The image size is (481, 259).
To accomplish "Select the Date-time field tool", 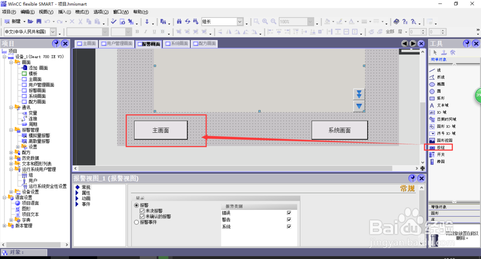I will 443,120.
